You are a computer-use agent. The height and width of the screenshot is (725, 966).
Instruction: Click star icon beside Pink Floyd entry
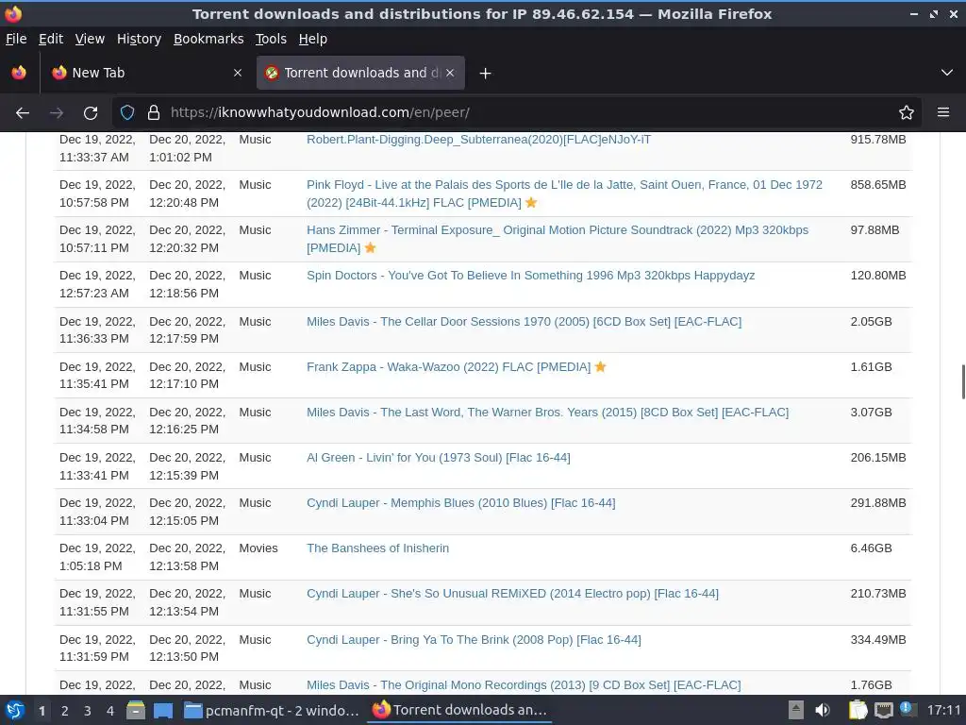coord(531,203)
